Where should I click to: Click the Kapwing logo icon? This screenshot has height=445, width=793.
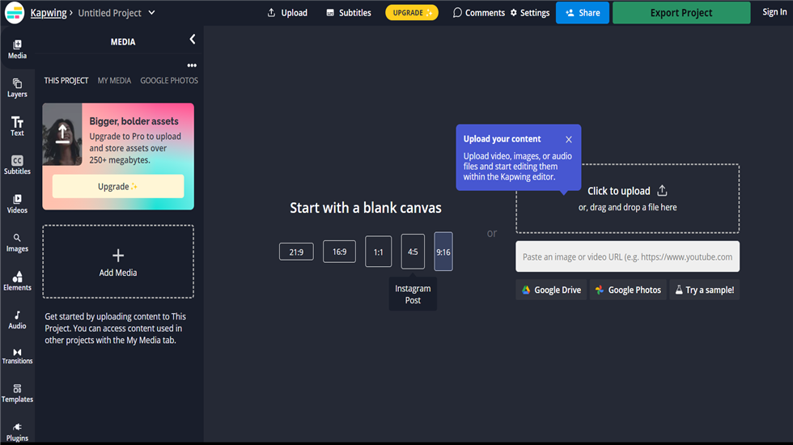click(15, 13)
